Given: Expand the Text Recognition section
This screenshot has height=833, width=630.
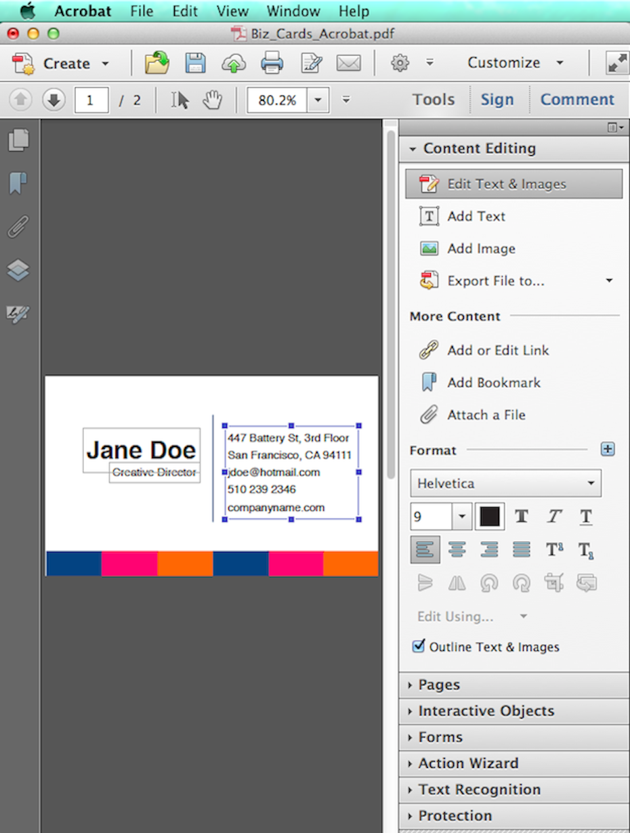Looking at the screenshot, I should [478, 790].
